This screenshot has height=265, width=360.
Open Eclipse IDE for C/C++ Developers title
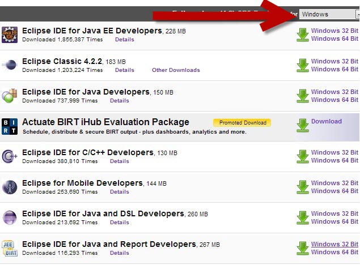click(88, 153)
